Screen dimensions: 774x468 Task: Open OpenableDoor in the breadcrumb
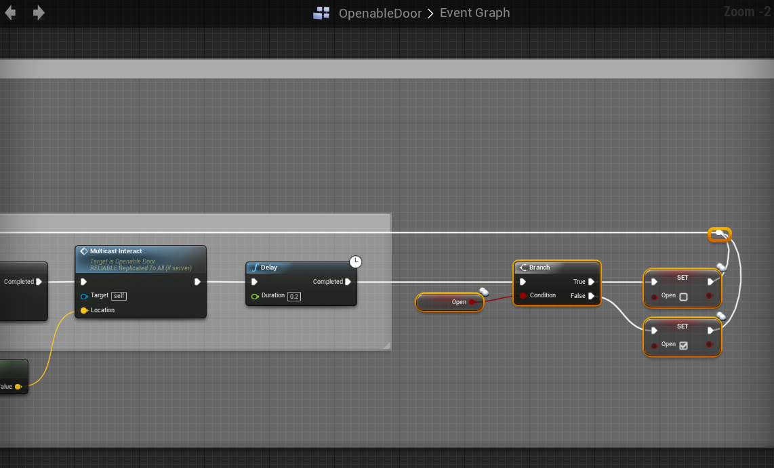coord(380,13)
